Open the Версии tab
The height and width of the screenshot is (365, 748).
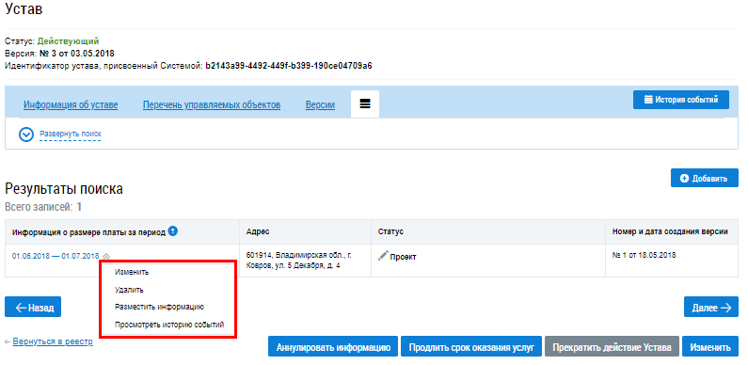pyautogui.click(x=320, y=105)
